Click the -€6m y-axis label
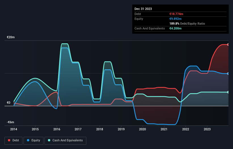 coord(11,122)
